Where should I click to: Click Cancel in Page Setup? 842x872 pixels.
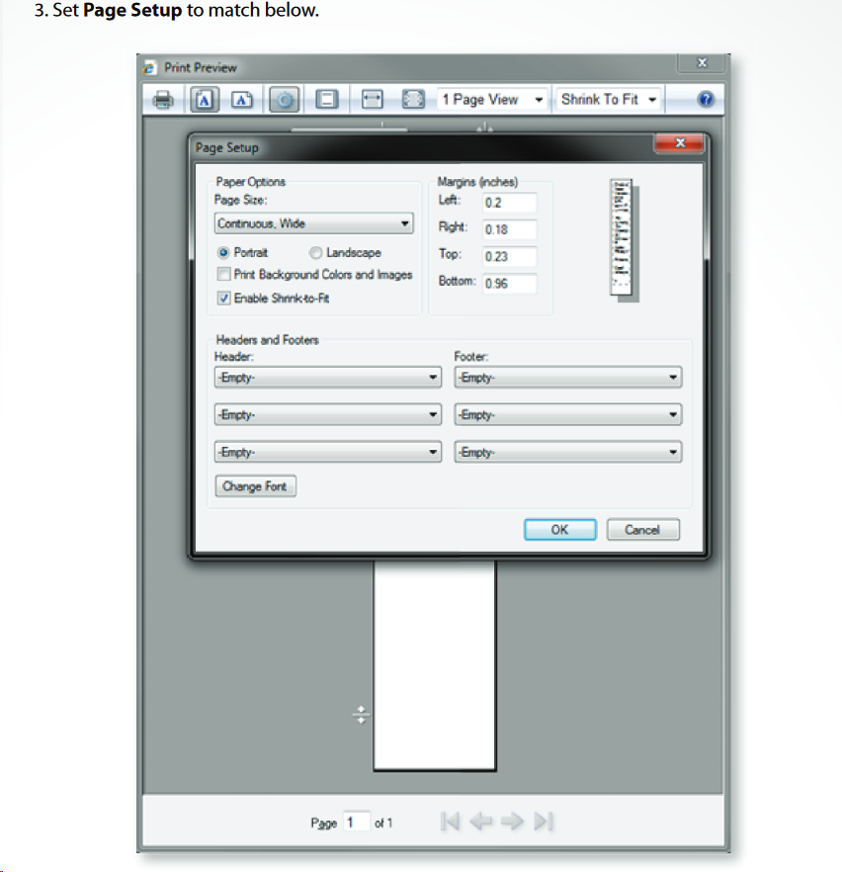pyautogui.click(x=643, y=530)
